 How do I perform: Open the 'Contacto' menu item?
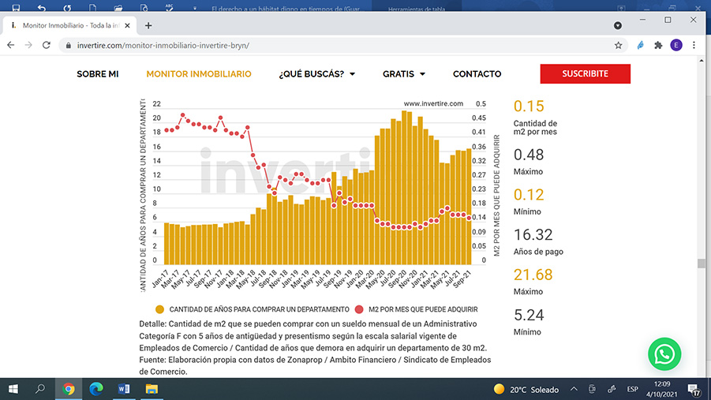477,74
